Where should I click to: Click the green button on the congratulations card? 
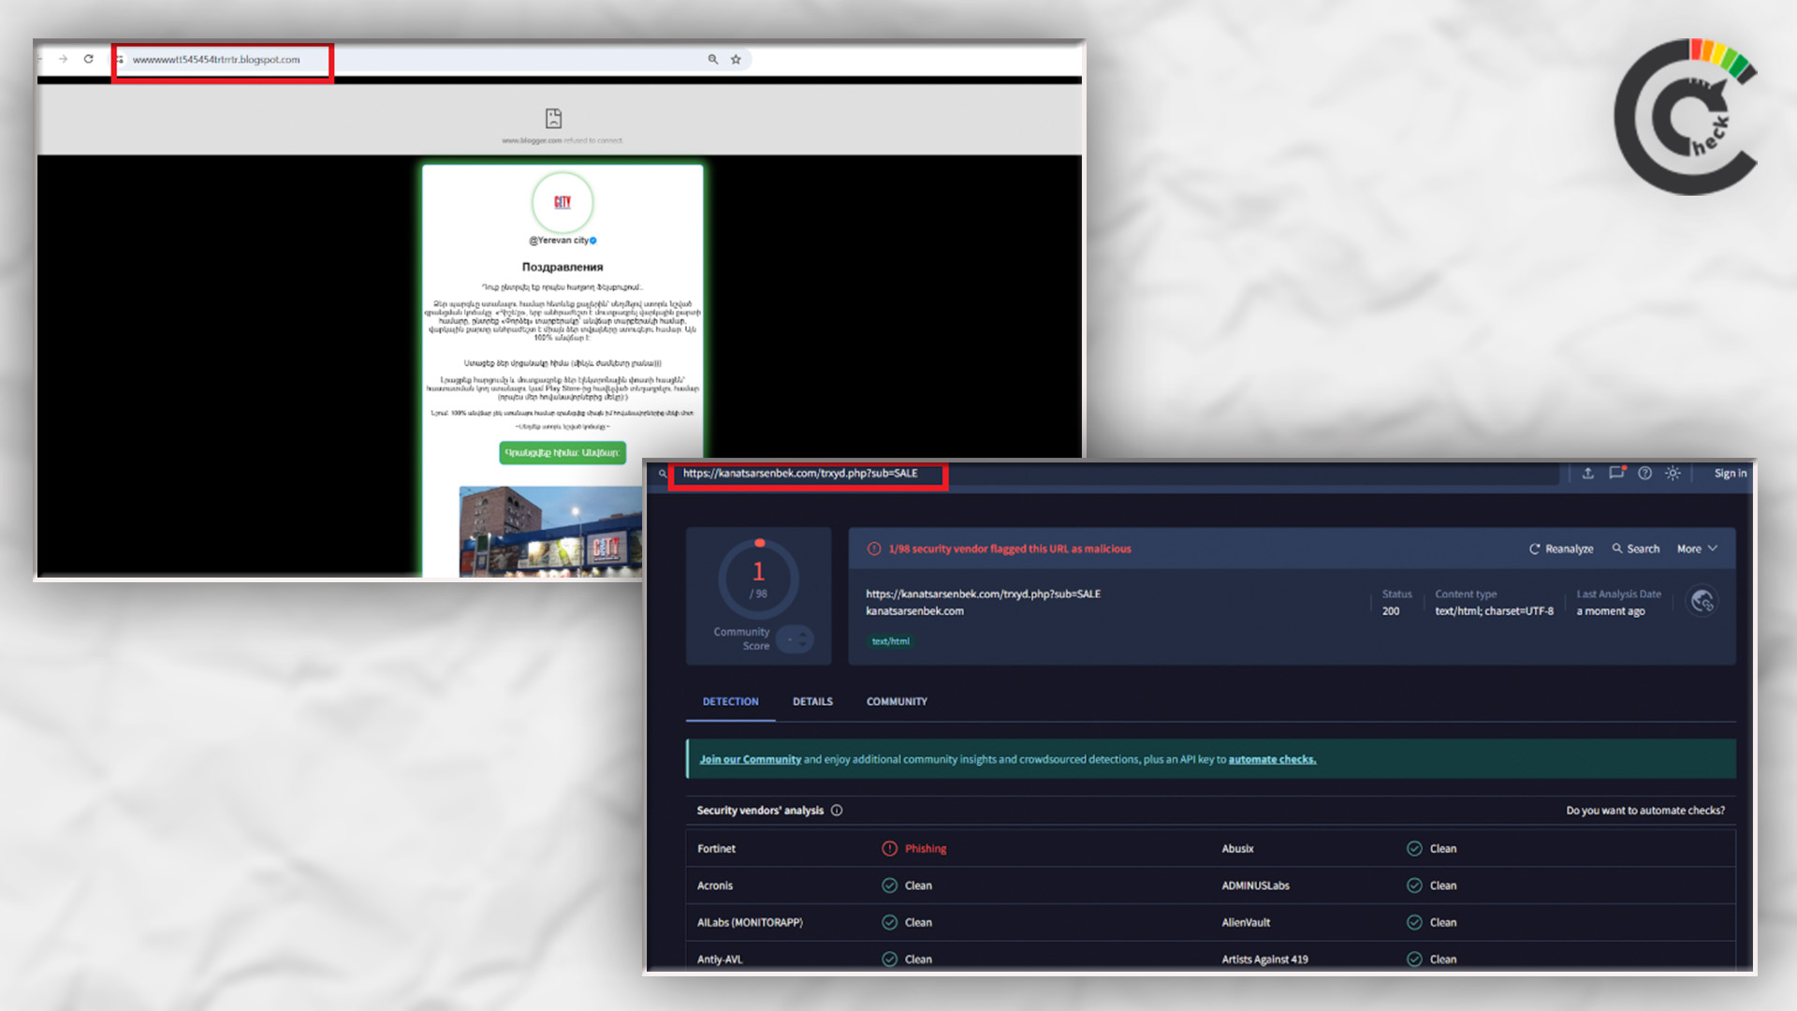coord(562,453)
